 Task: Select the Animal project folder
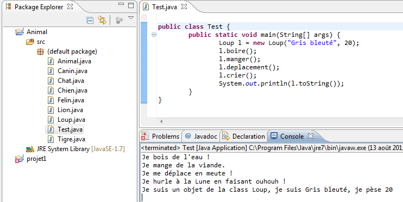point(37,32)
